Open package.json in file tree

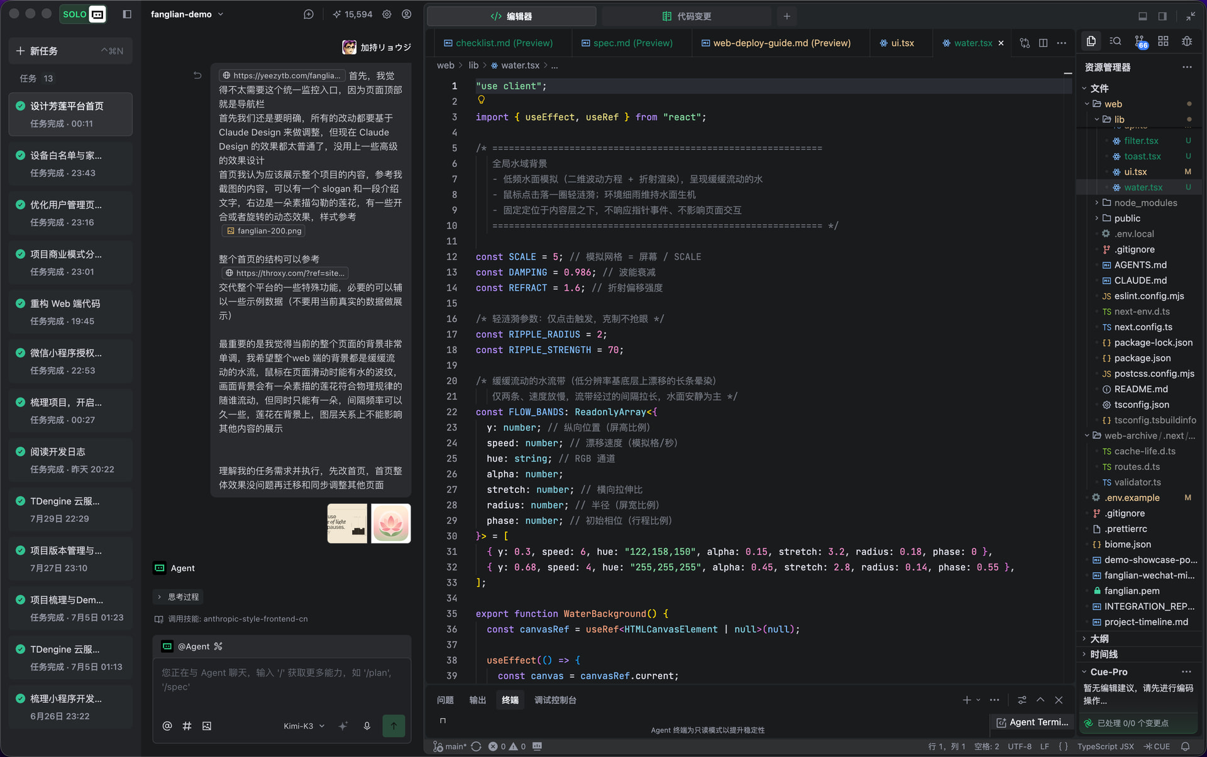1142,358
